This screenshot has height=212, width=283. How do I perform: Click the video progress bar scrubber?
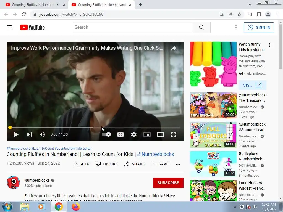[10, 128]
